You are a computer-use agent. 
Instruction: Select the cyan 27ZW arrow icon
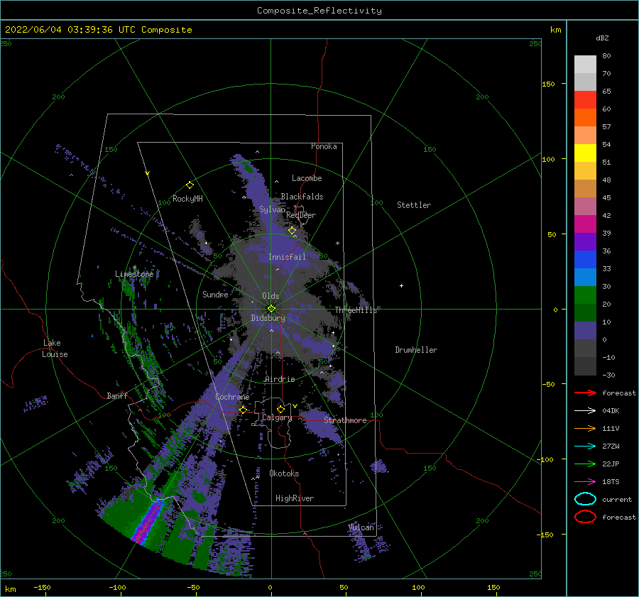pyautogui.click(x=585, y=447)
